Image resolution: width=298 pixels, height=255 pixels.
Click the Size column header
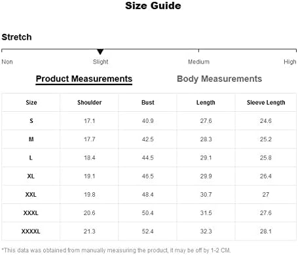pos(31,103)
